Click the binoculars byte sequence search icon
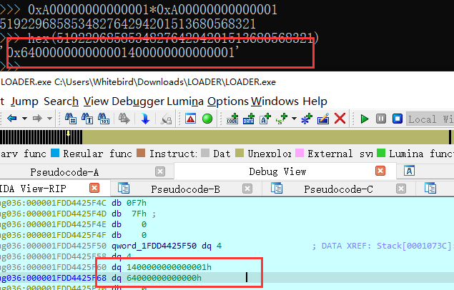This screenshot has width=454, height=290. coord(104,119)
